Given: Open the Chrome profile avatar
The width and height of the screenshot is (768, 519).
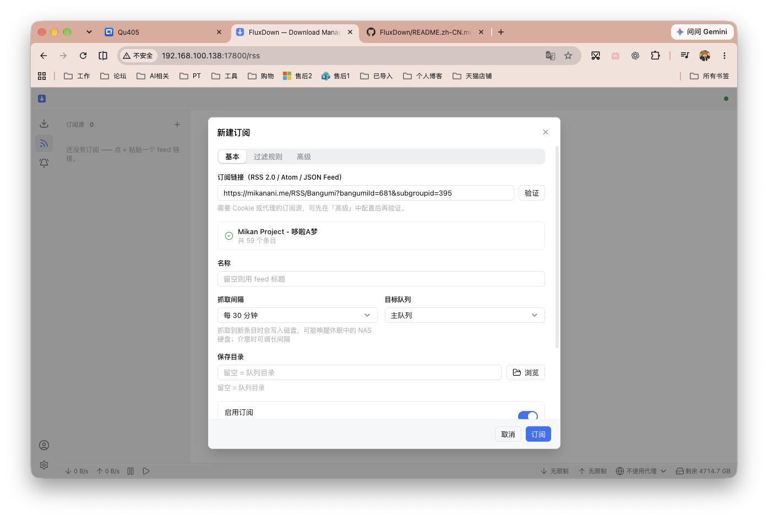Looking at the screenshot, I should point(705,56).
